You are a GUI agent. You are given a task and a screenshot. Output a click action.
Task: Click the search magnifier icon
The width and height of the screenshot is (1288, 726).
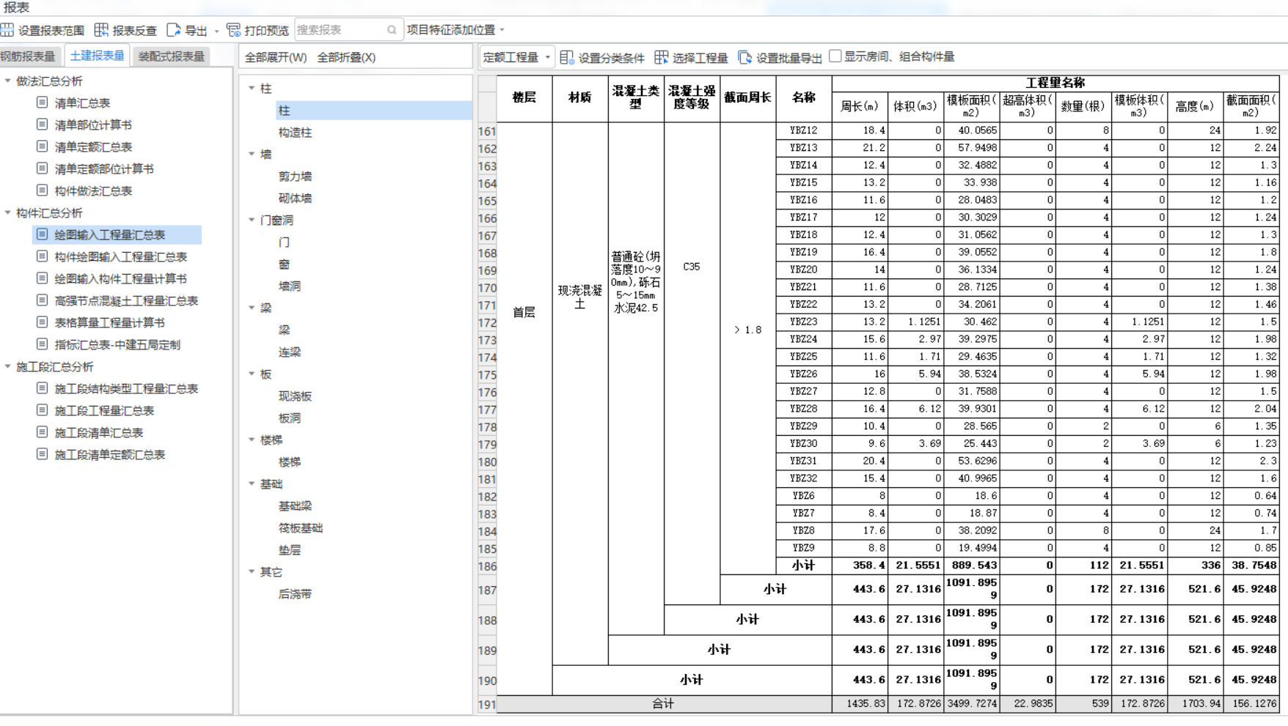coord(392,30)
